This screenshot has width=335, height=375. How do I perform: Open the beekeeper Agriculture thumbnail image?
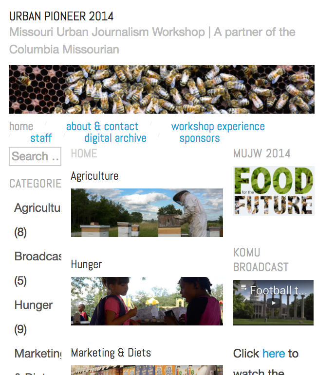point(147,213)
